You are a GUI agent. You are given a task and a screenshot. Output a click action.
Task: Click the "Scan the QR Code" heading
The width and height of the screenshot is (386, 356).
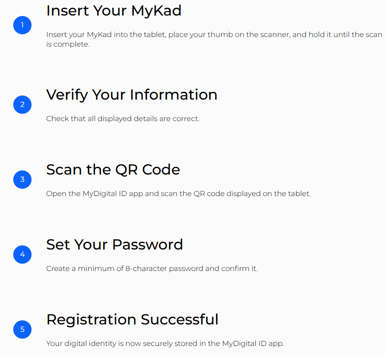click(x=113, y=170)
